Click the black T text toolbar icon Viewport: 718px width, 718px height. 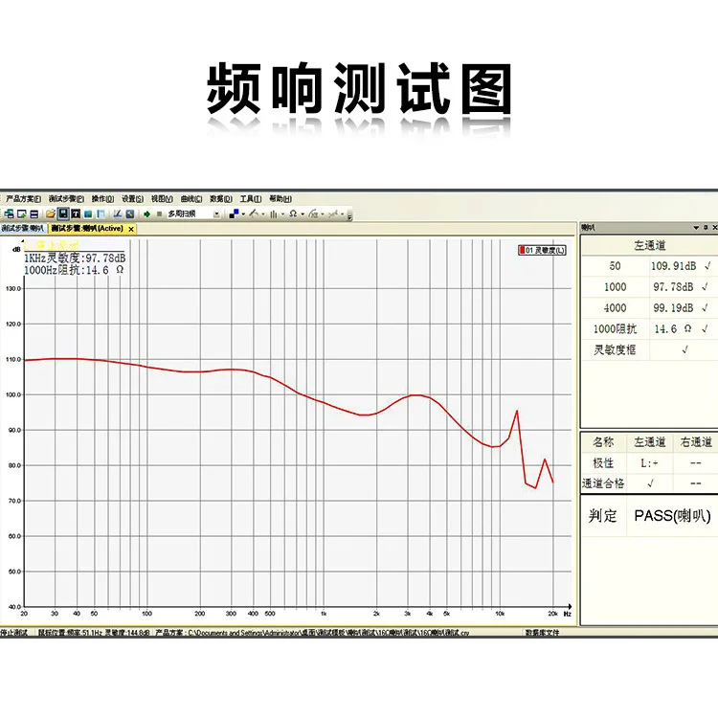tap(76, 213)
